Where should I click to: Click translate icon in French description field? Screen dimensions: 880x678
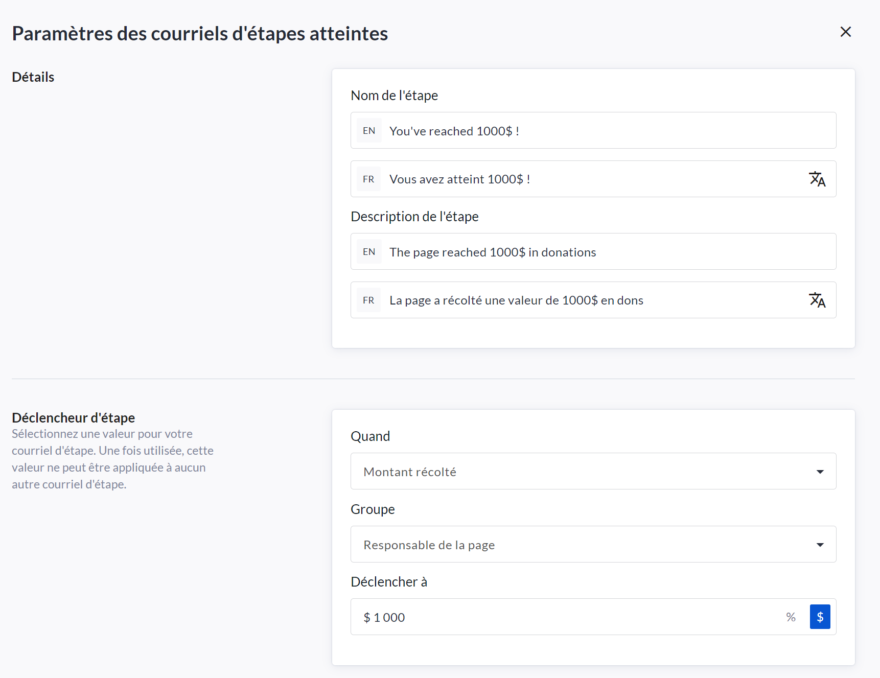coord(817,300)
